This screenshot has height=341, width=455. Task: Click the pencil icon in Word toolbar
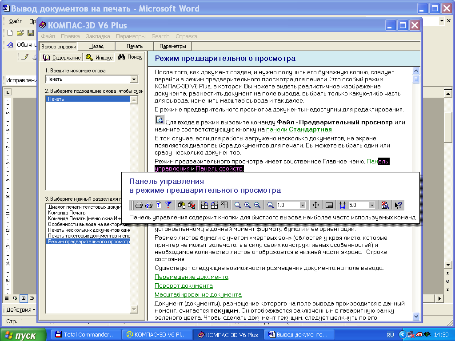pyautogui.click(x=25, y=56)
